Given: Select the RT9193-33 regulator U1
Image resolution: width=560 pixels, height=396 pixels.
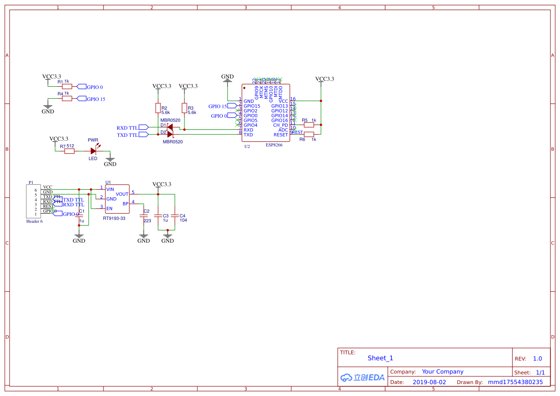Looking at the screenshot, I should coord(117,199).
